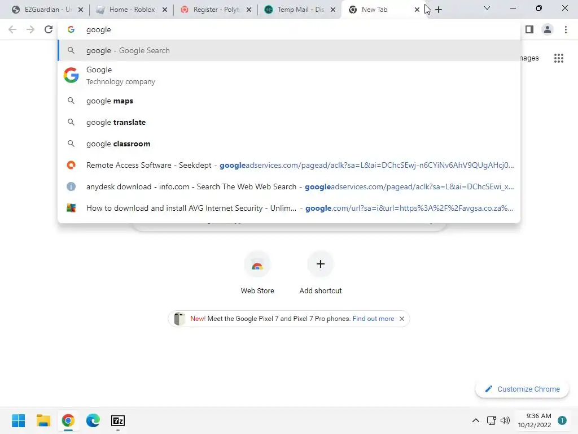Choose the google classroom suggestion
Screen dimensions: 578x434
click(x=288, y=144)
